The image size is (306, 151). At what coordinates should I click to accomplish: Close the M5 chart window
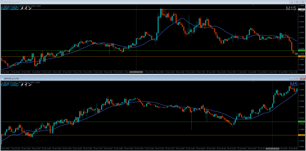click(x=302, y=78)
